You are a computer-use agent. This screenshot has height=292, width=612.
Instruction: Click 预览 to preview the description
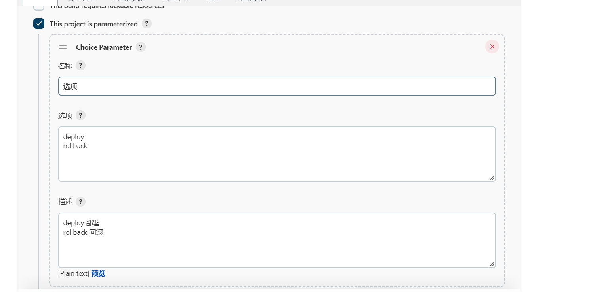coord(98,273)
